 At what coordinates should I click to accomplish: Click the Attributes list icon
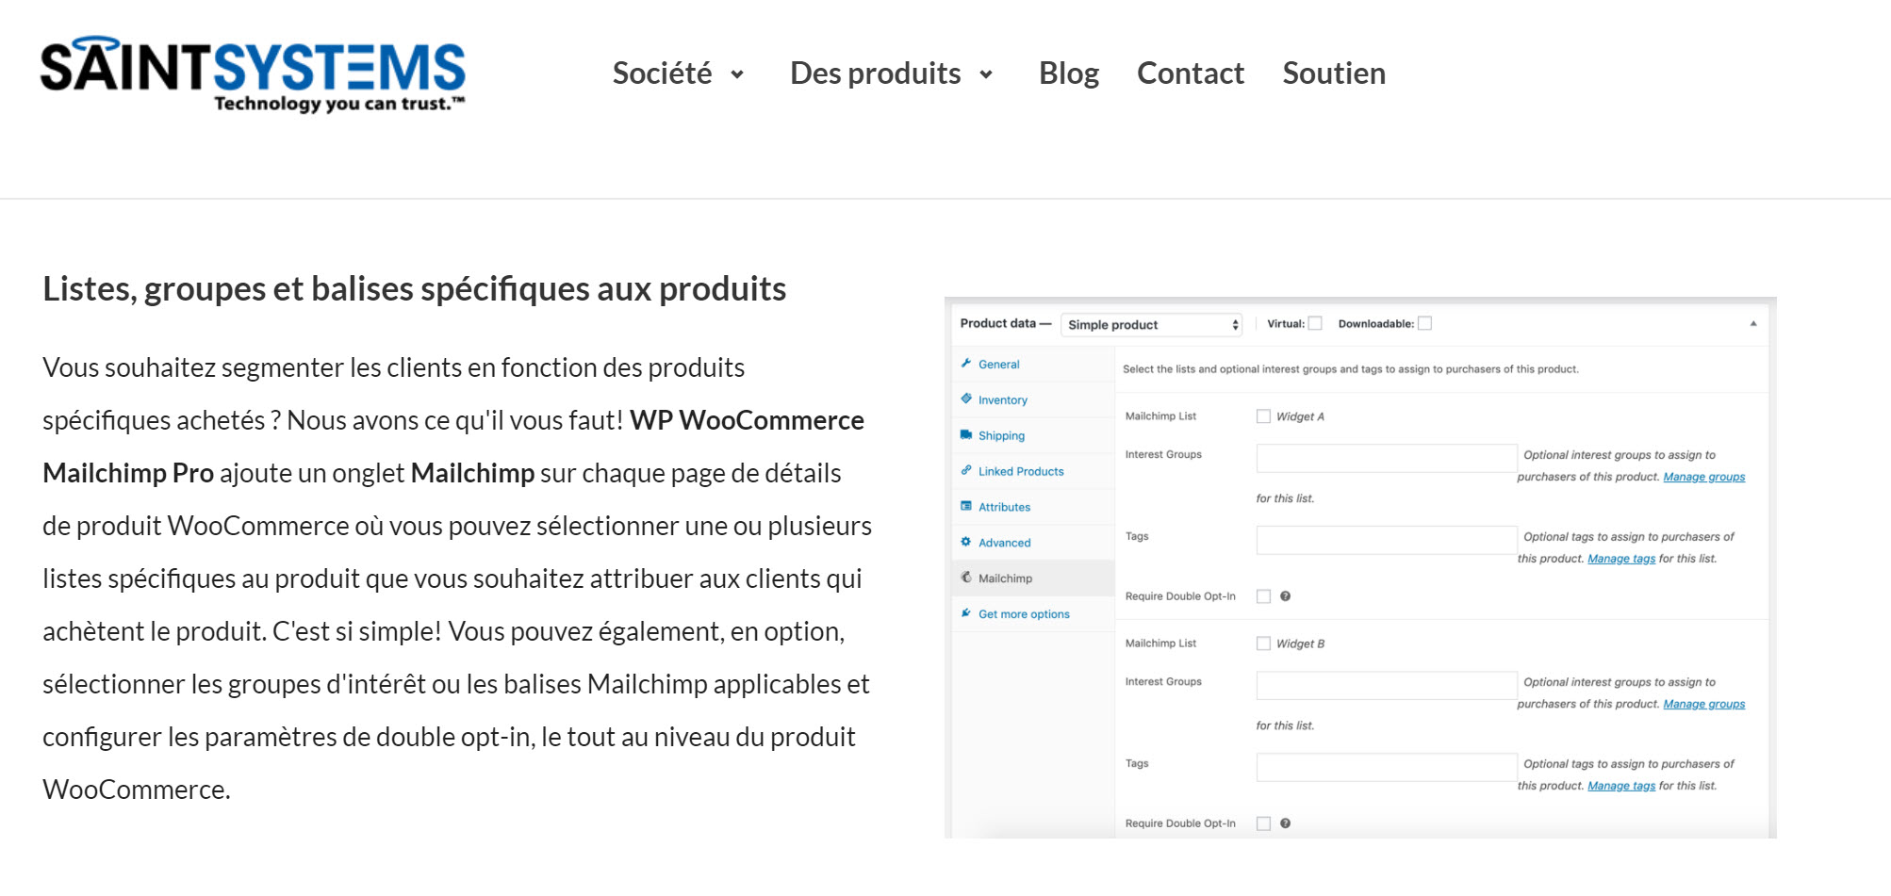coord(966,507)
